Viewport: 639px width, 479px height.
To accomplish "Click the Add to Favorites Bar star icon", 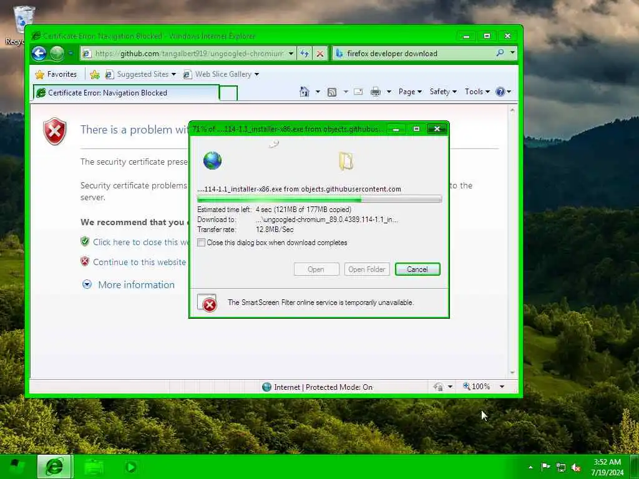I will (95, 74).
